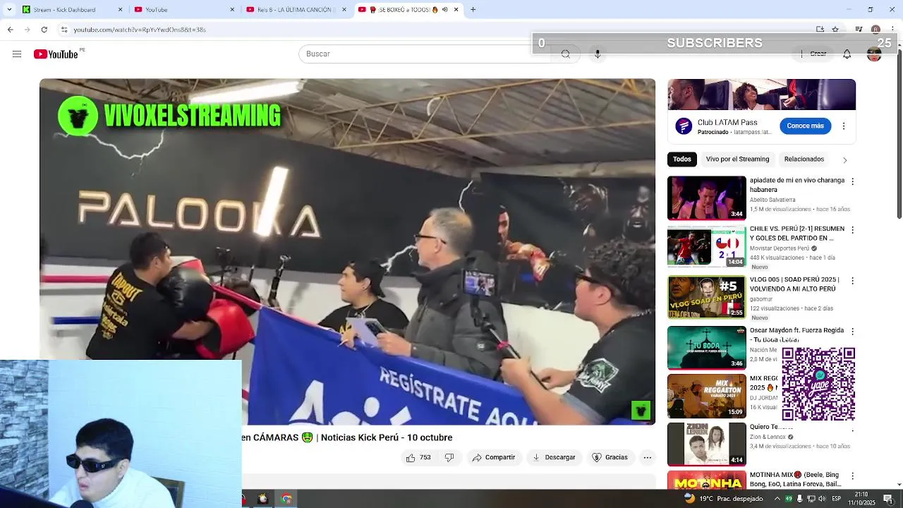Open the YouTube guide hamburger menu
903x508 pixels.
click(17, 54)
